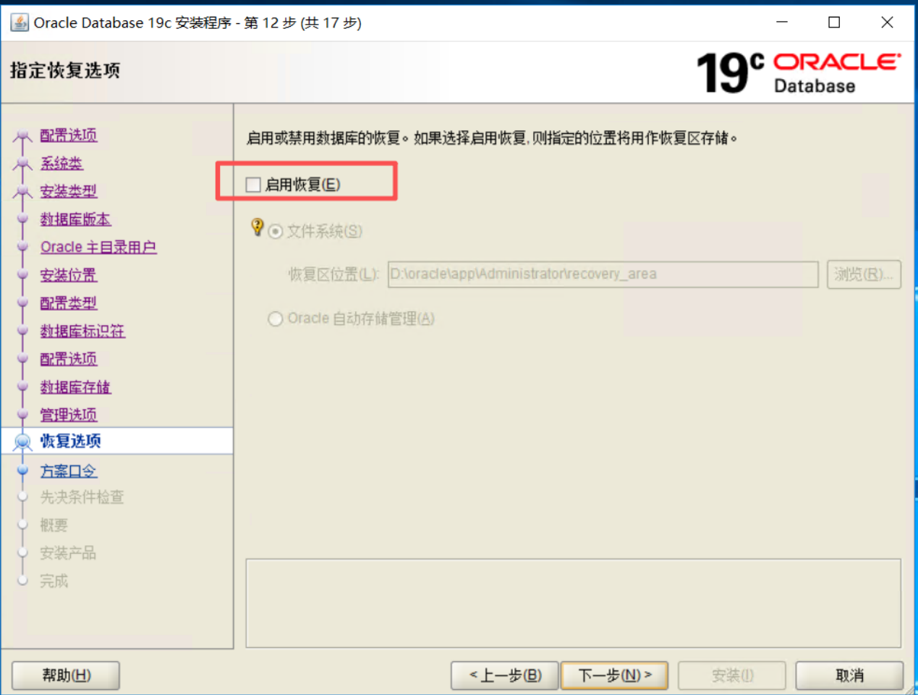This screenshot has width=918, height=695.
Task: Proceed with the 下一步(N) button
Action: pos(614,675)
